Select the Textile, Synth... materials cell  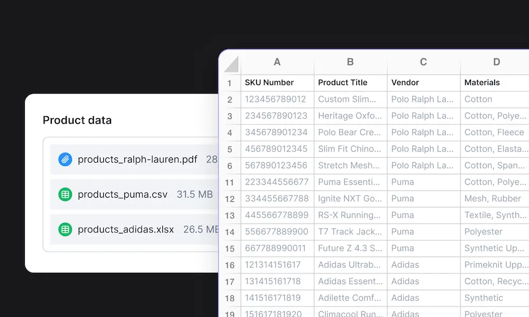point(495,215)
